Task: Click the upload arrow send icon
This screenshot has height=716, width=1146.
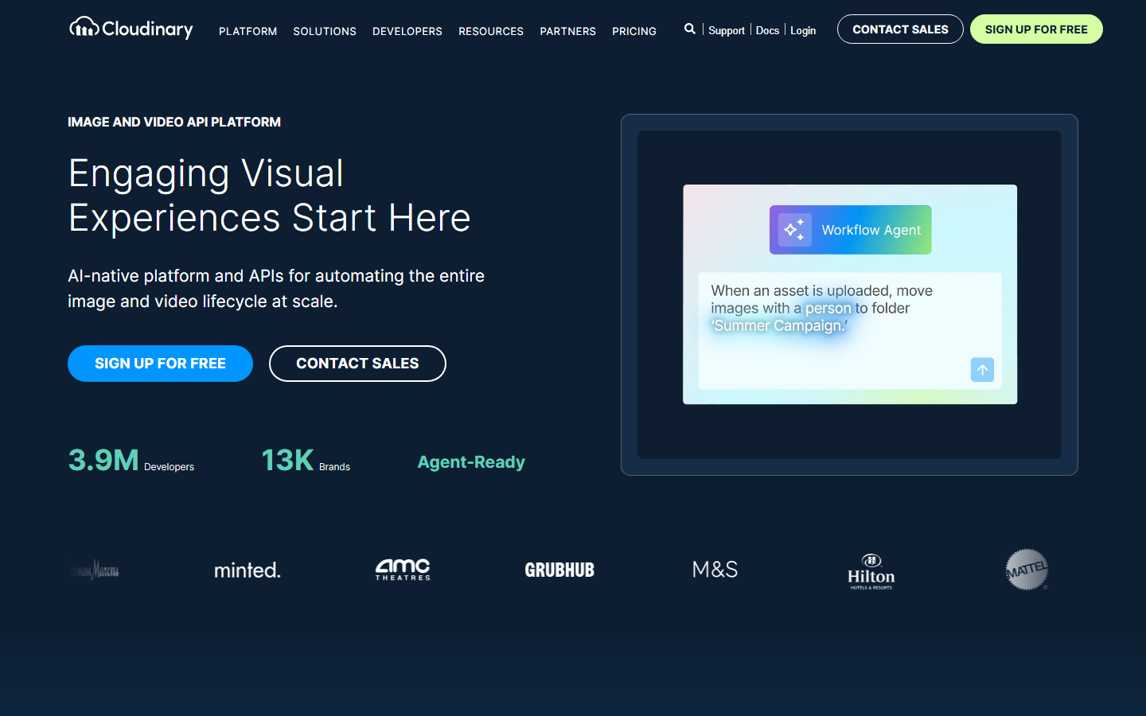Action: pos(982,369)
